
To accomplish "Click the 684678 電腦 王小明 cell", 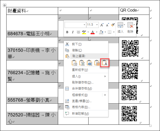I will tap(32, 26).
